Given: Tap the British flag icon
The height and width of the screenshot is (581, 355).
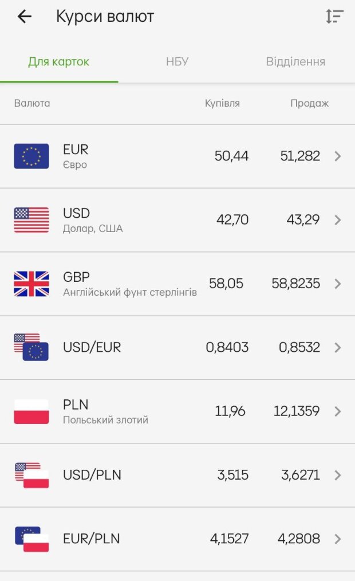Looking at the screenshot, I should coord(31,284).
